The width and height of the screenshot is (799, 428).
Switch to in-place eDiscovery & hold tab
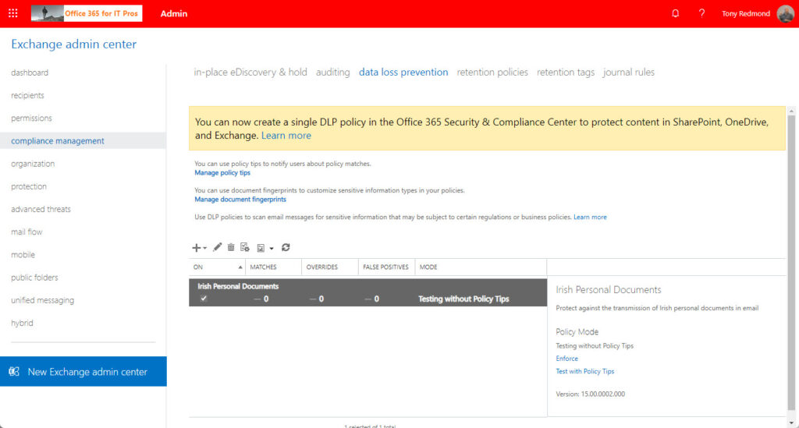click(x=250, y=73)
